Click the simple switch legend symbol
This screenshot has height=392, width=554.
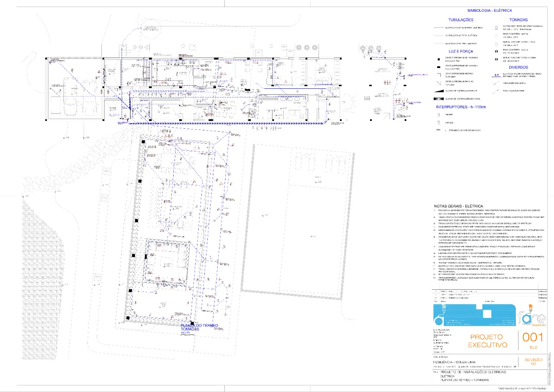[438, 123]
